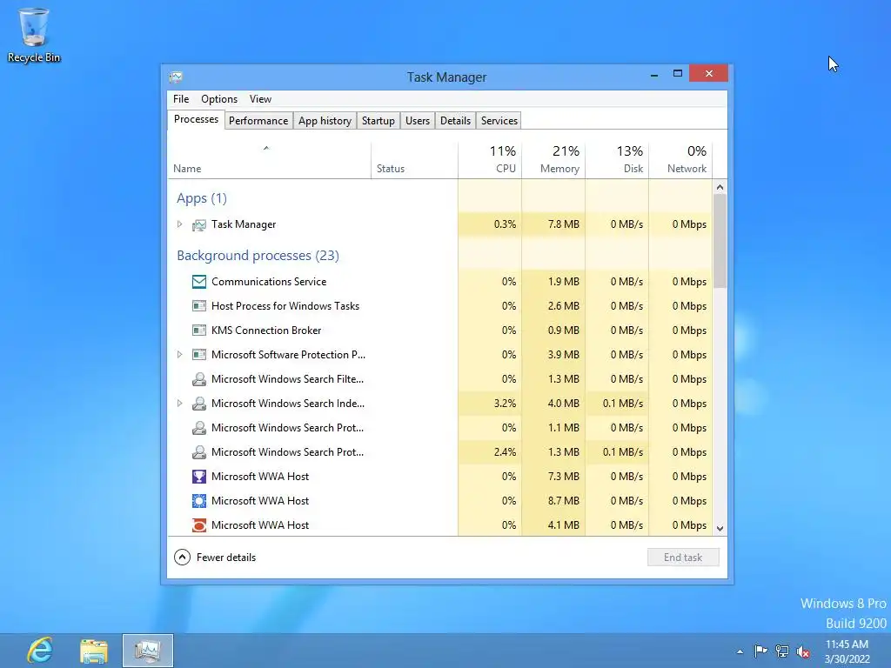Click the process list scrollbar thumb
Viewport: 891px width, 668px height.
[720, 241]
